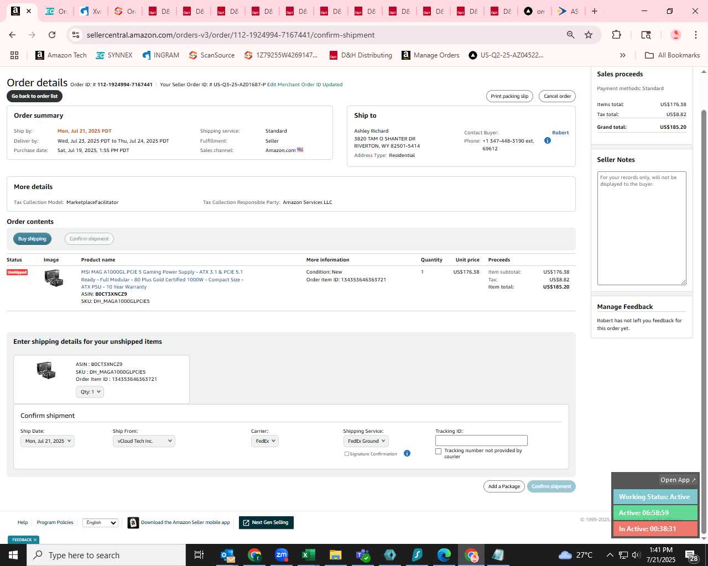The image size is (708, 566).
Task: Open File Explorer from the taskbar
Action: point(335,555)
